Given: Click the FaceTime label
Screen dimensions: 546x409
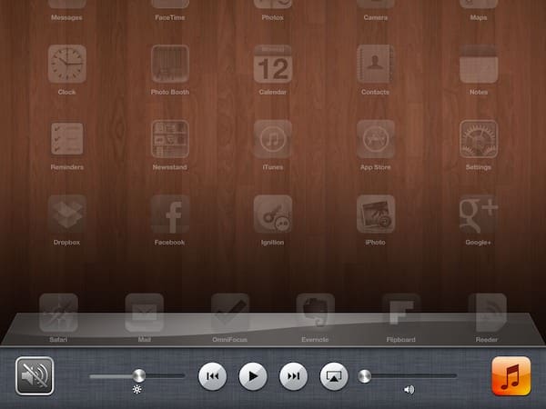Looking at the screenshot, I should (x=170, y=17).
